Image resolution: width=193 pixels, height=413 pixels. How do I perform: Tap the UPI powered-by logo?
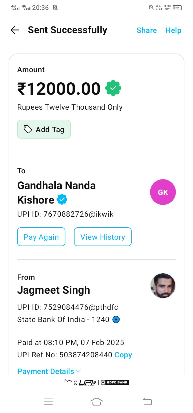(x=87, y=383)
